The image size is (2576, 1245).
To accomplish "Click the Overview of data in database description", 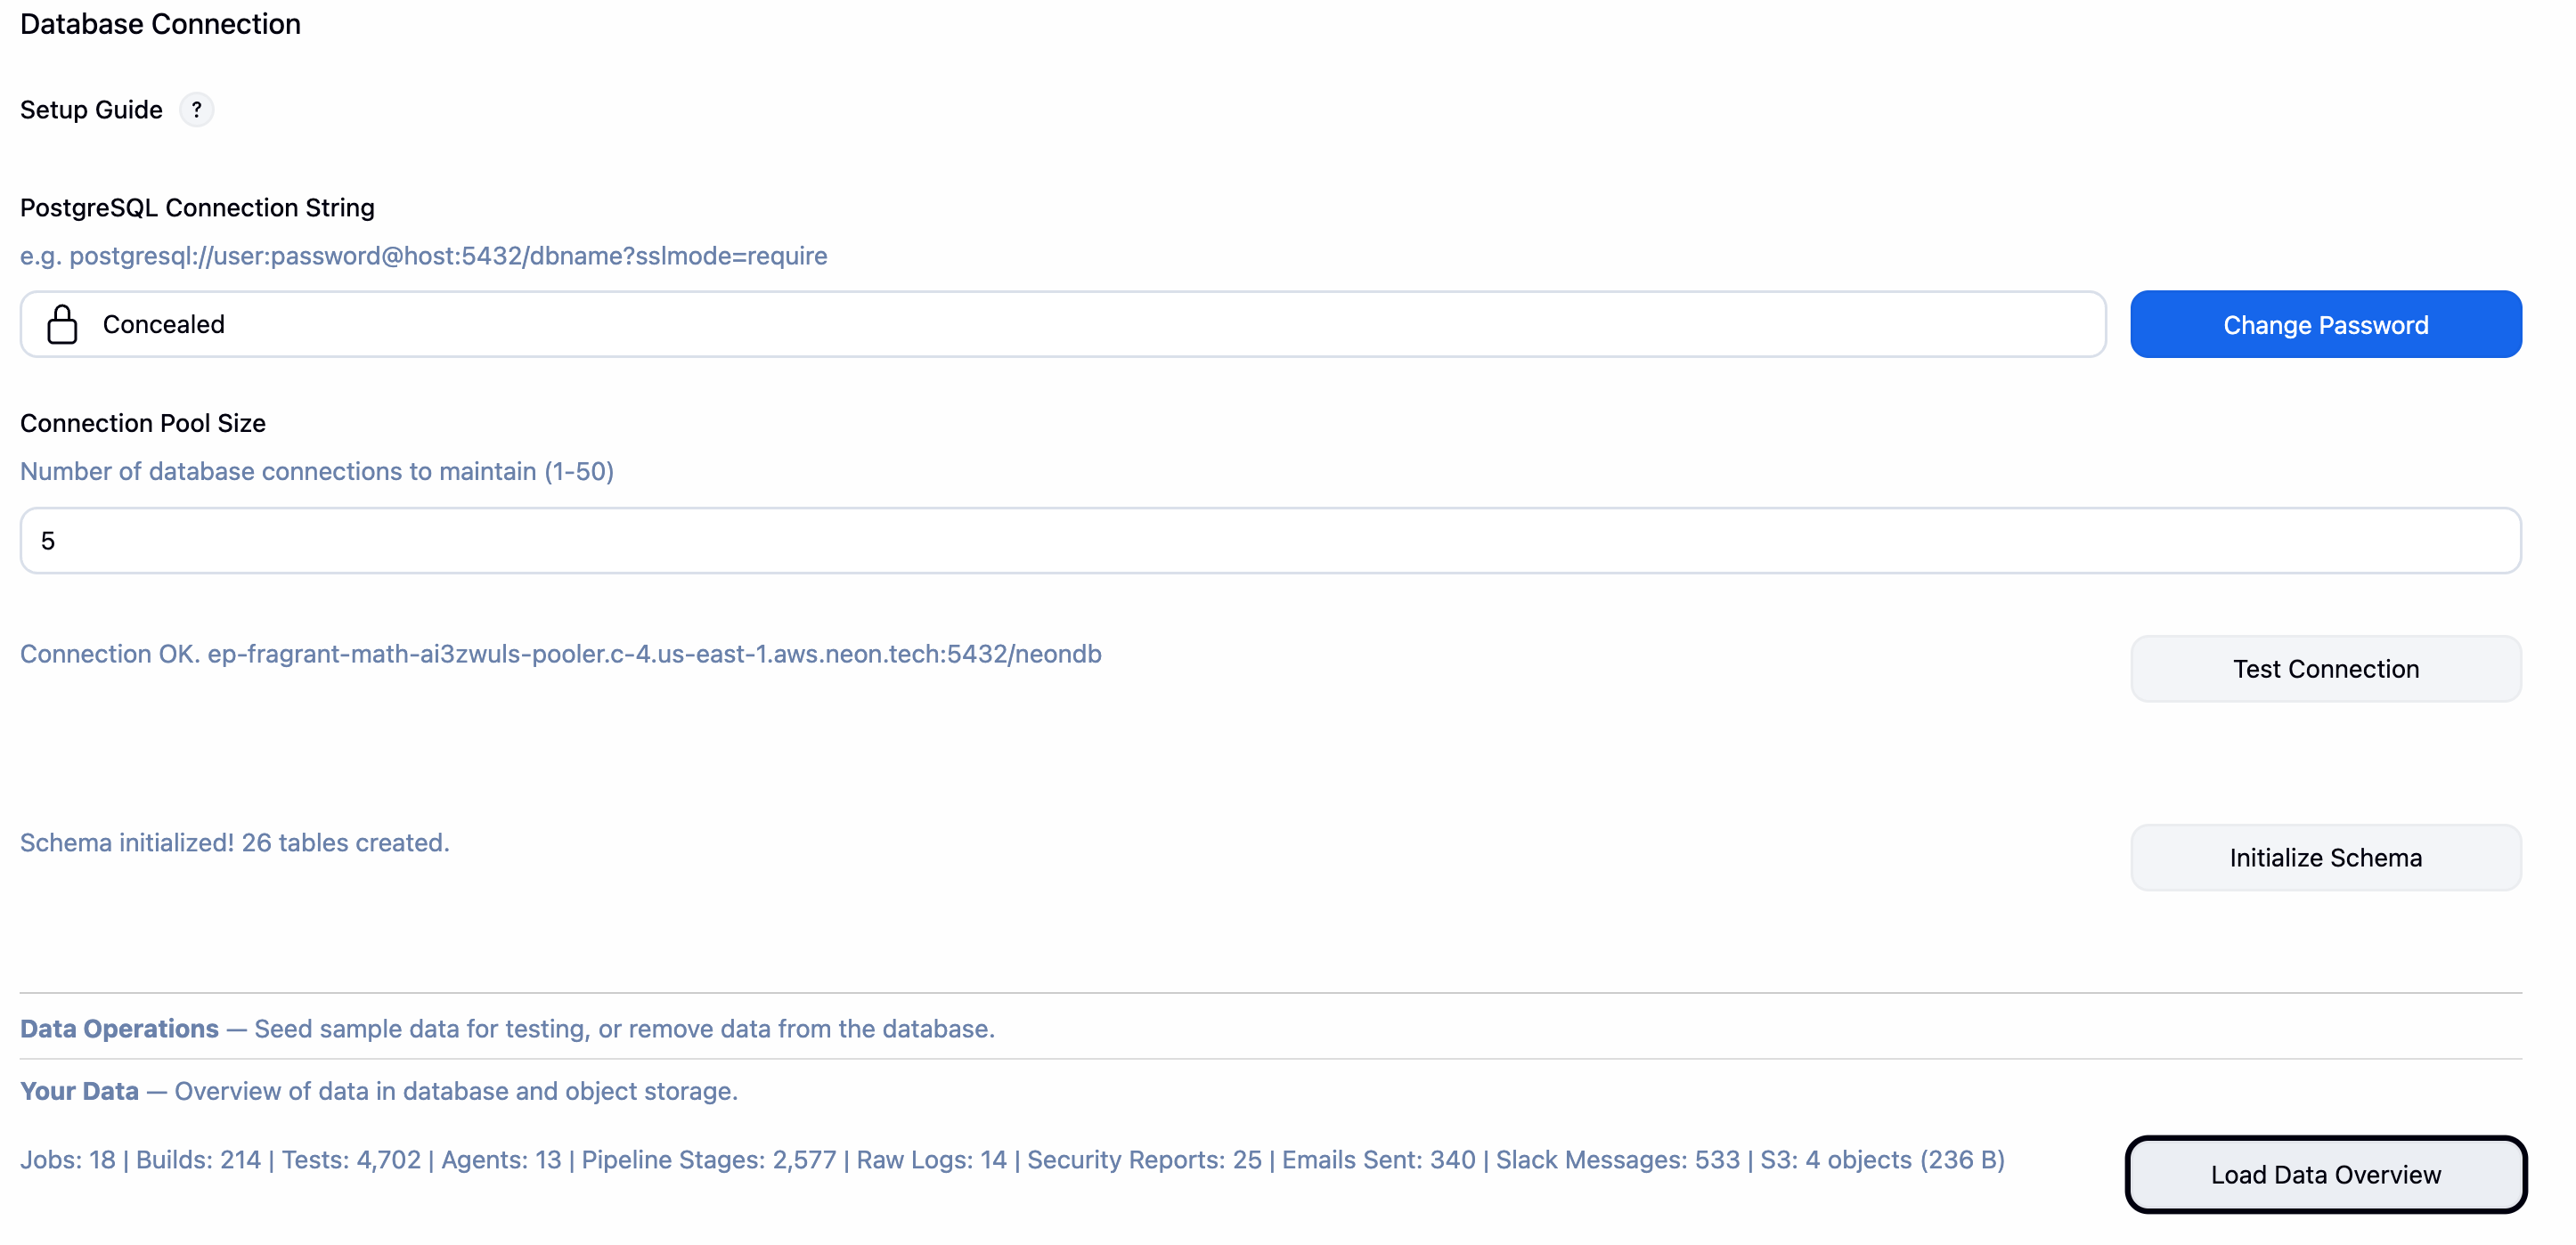I will coord(455,1090).
